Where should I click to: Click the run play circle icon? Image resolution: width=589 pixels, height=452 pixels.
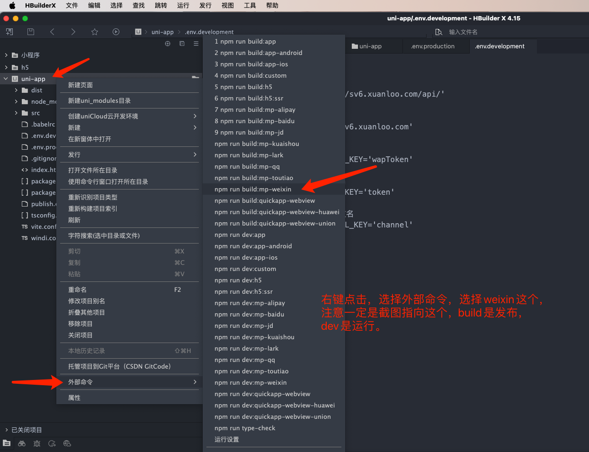point(116,32)
